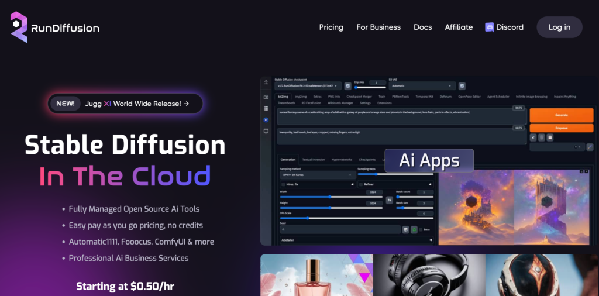Click the blue circle sidebar icon

(266, 120)
